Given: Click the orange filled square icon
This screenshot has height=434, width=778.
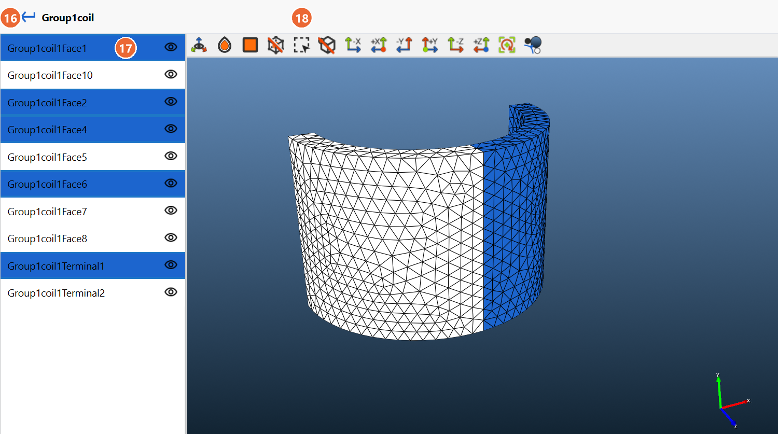Looking at the screenshot, I should point(250,45).
